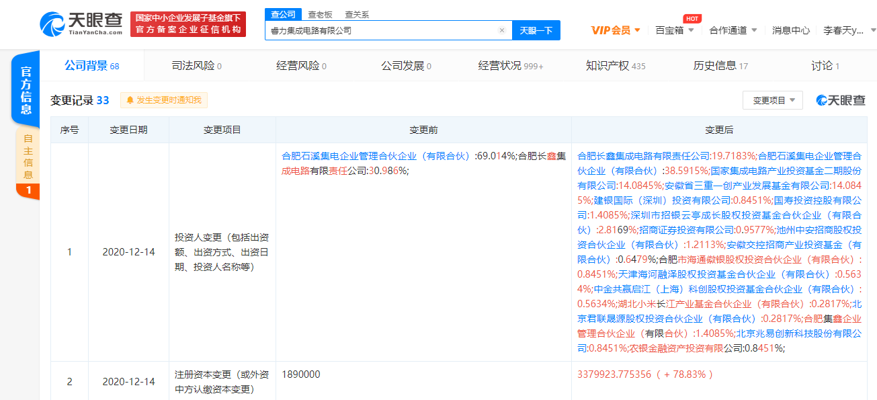
Task: Click the orange badge 1 under 自主信息
Action: pos(28,192)
